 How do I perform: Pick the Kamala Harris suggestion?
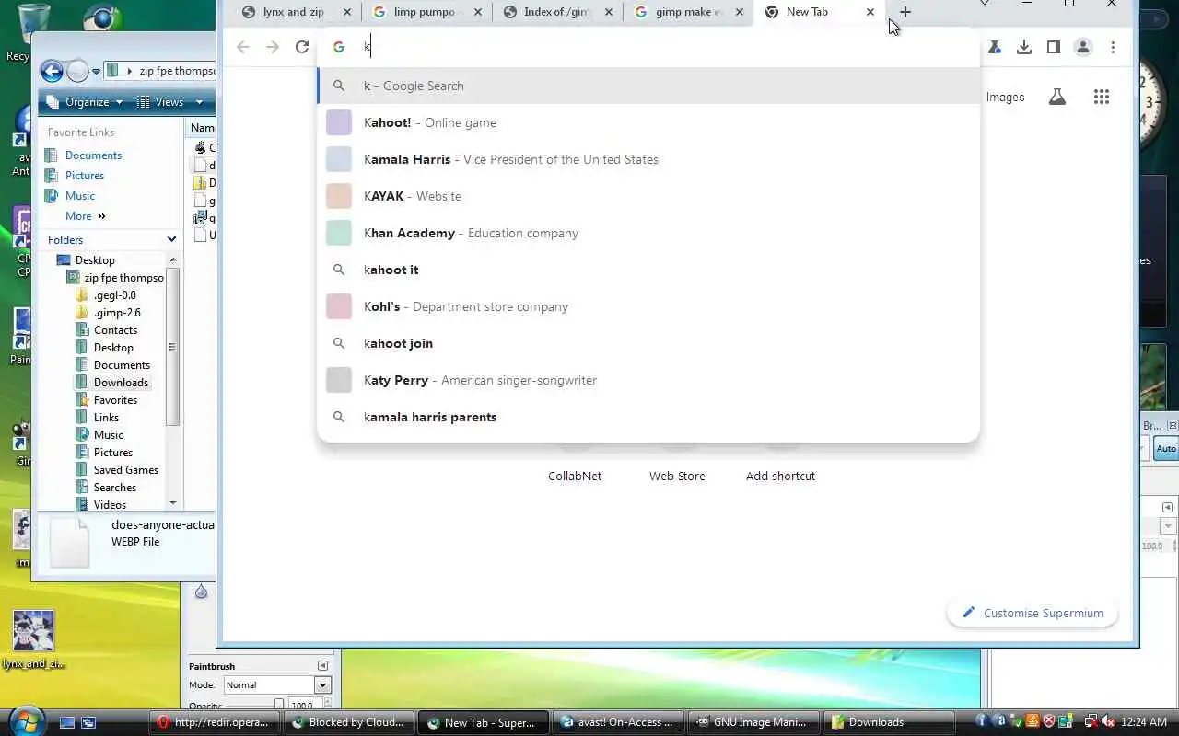(648, 159)
